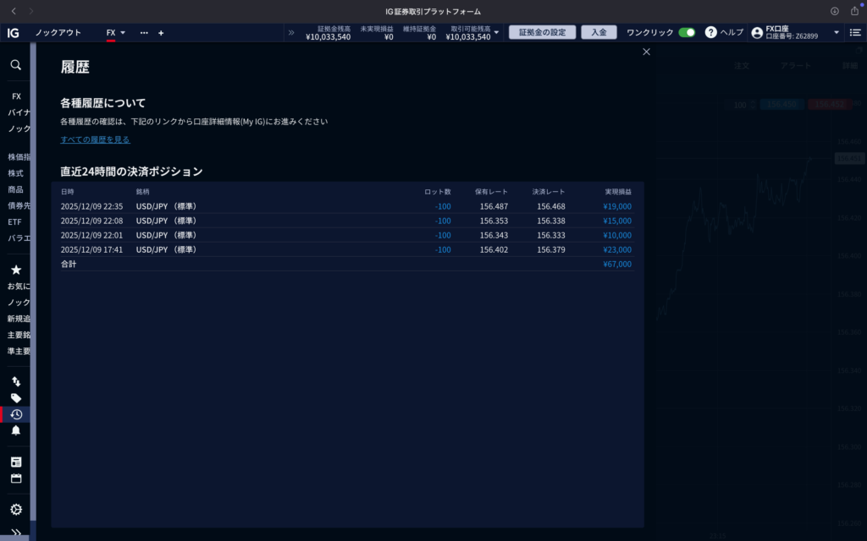Screen dimensions: 867x541
Task: Open the search magnifier in sidebar
Action: [15, 64]
